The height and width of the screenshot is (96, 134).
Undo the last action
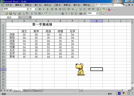pos(50,14)
